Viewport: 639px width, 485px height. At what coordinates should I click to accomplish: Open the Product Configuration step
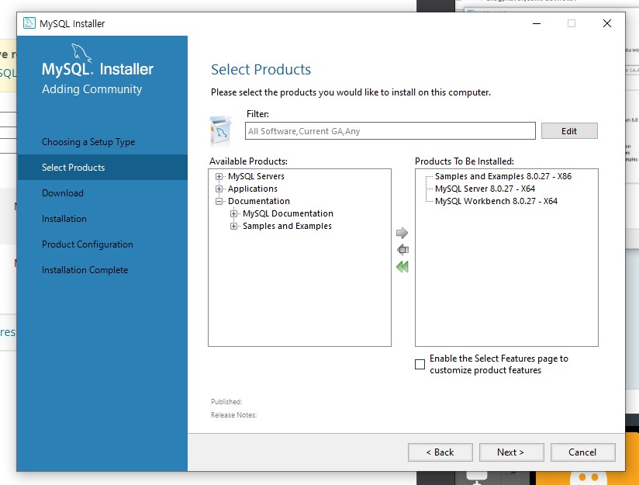[x=87, y=244]
